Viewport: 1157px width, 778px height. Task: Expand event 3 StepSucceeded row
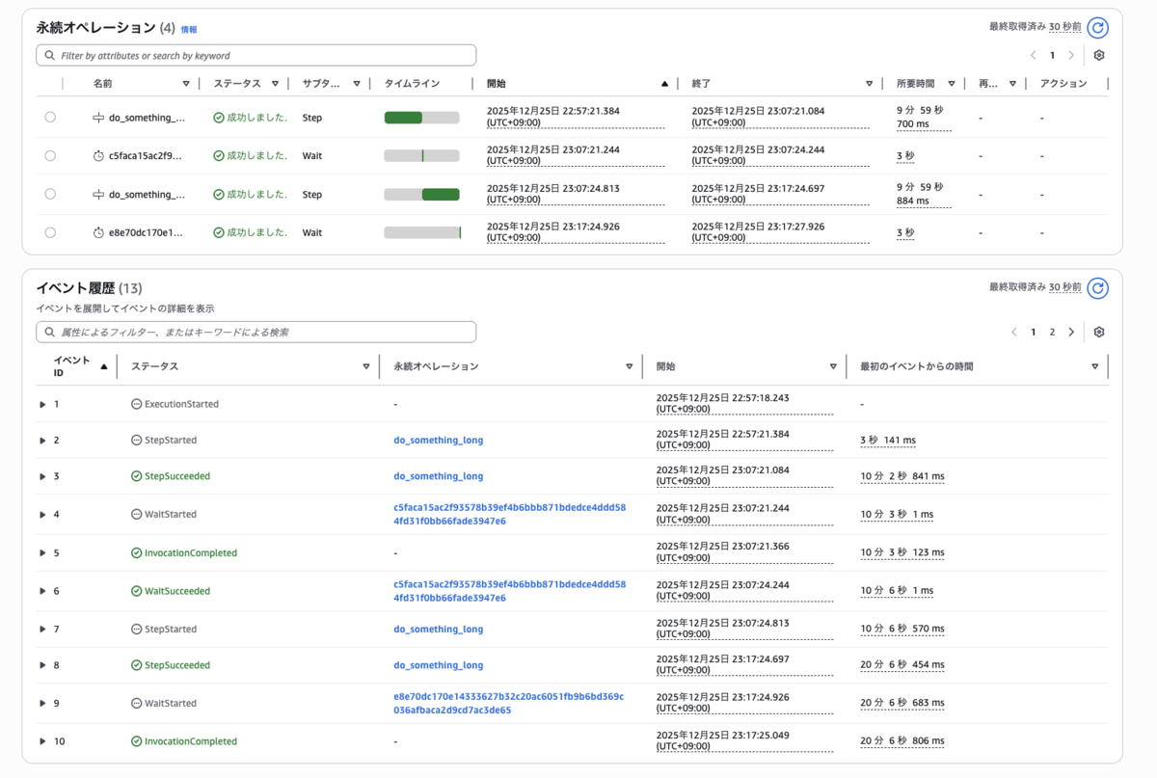(x=42, y=477)
